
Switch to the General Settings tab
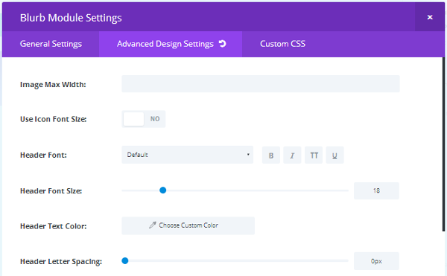51,44
